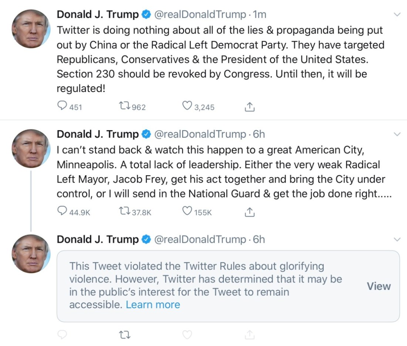
Task: Retweet the Section 230 tweet
Action: coord(124,106)
